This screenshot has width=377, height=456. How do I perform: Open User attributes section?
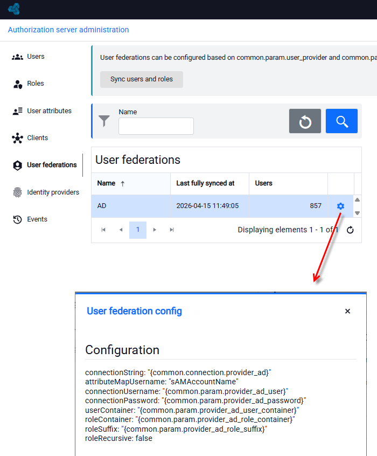point(49,111)
